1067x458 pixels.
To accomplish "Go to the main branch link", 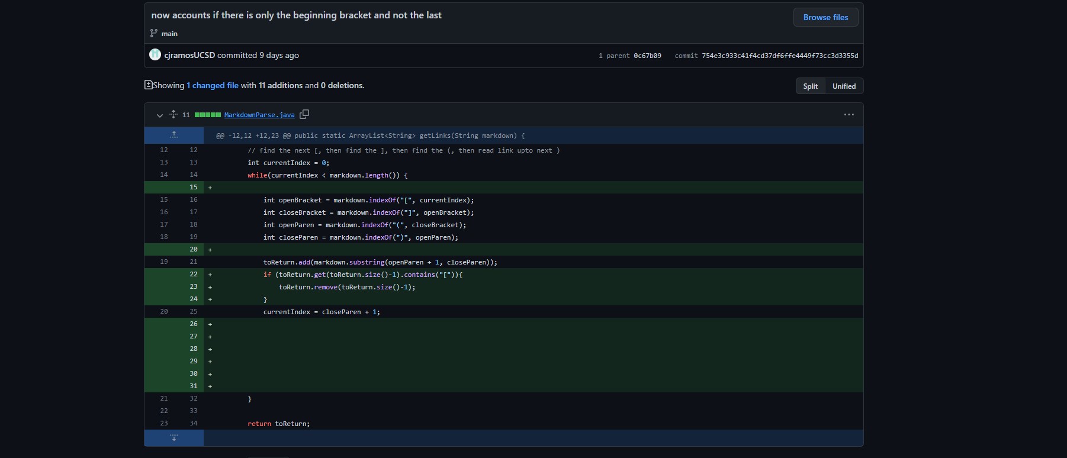I will (169, 34).
